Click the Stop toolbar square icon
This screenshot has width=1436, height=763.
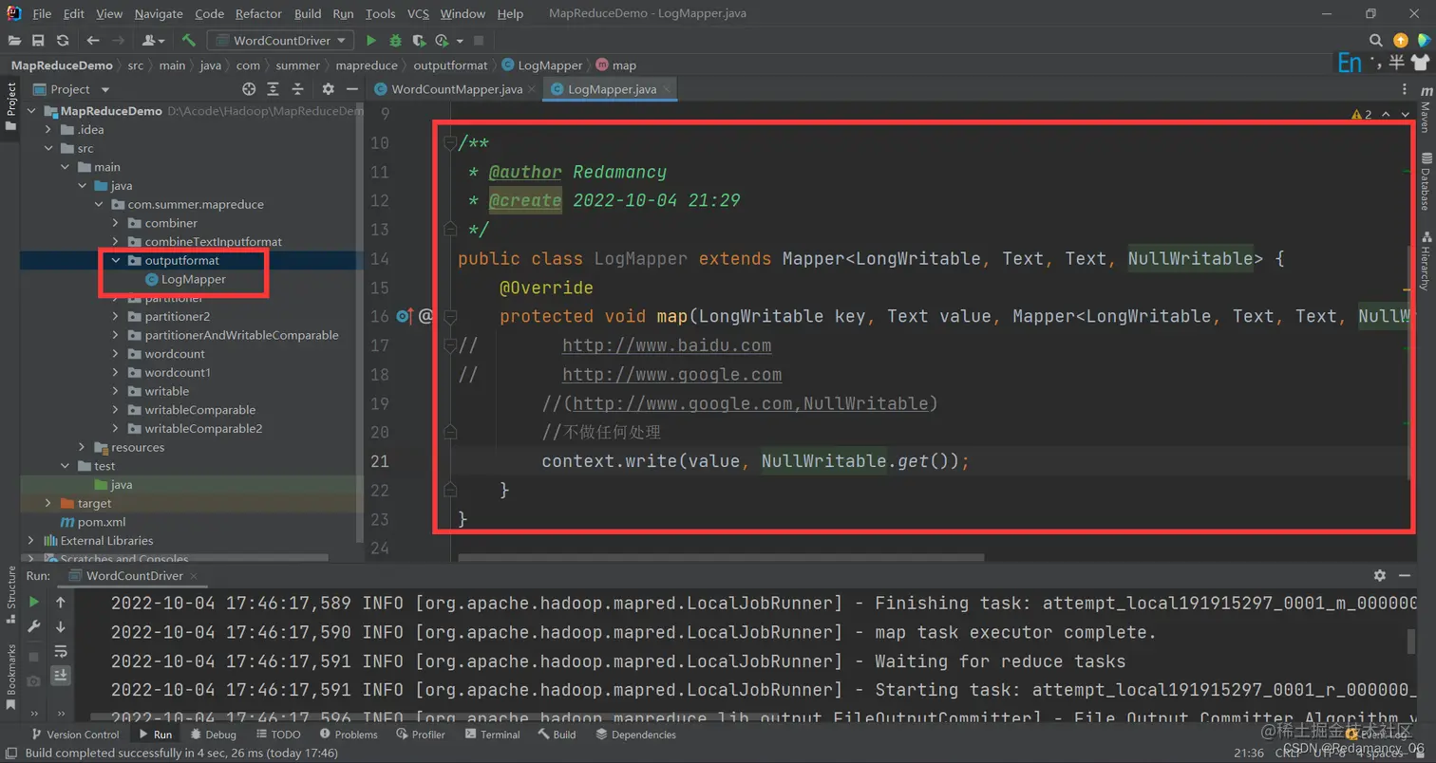point(479,40)
